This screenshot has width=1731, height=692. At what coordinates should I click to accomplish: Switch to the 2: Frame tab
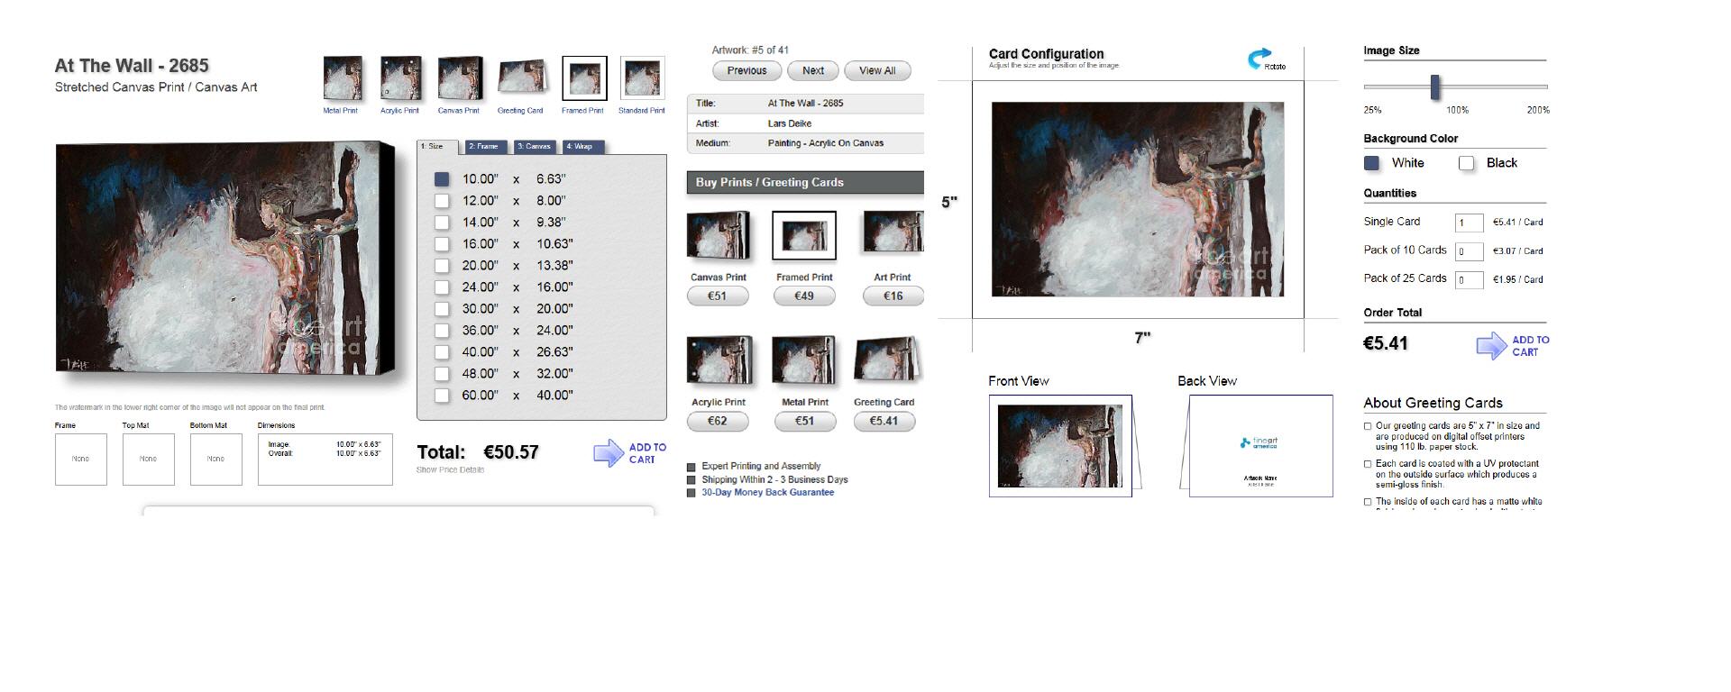click(x=485, y=146)
